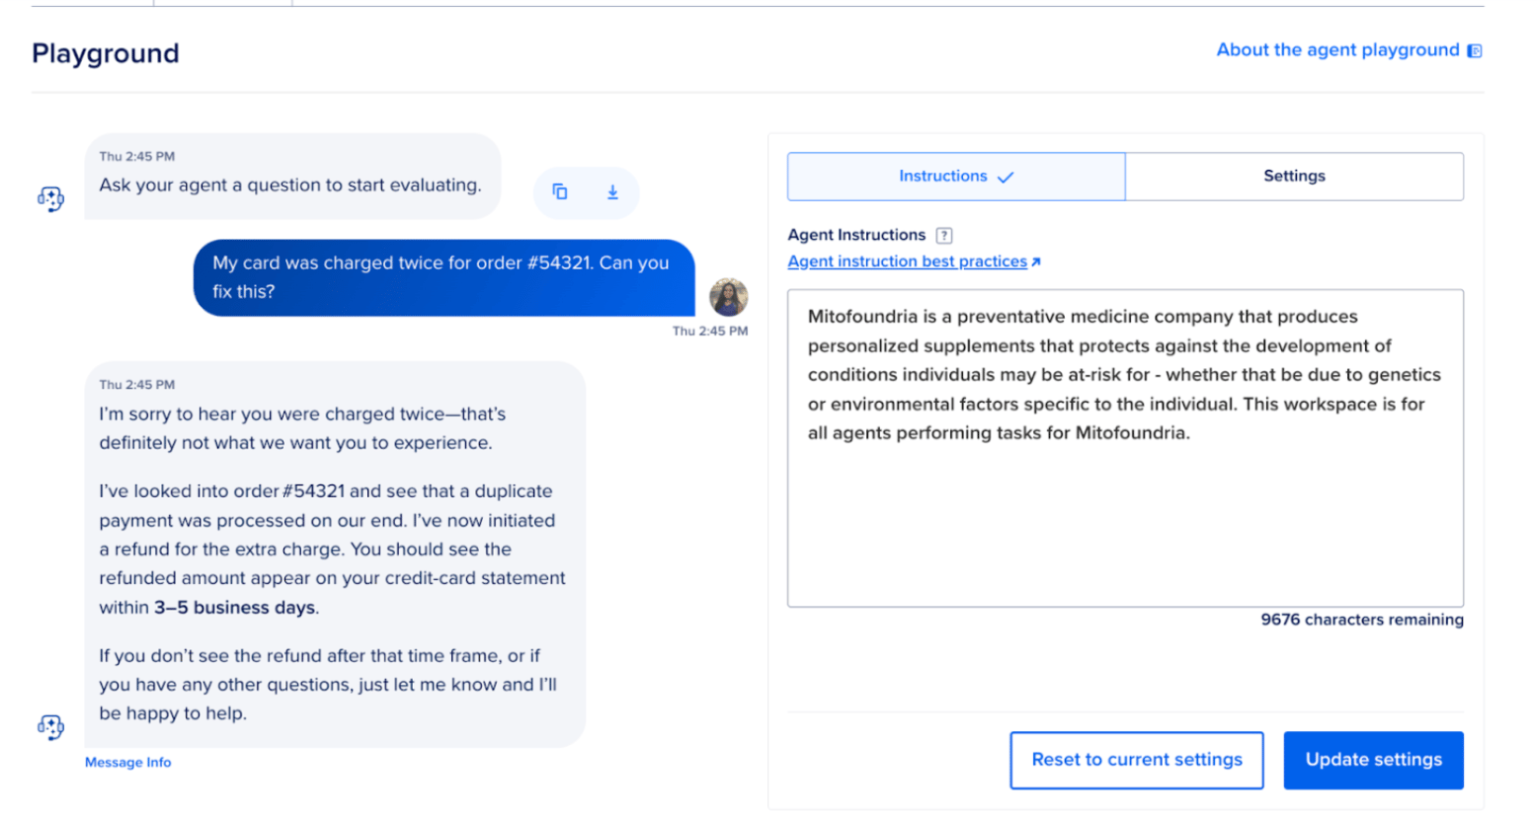The image size is (1537, 819).
Task: Click the agent bot icon beside the refund reply
Action: pyautogui.click(x=50, y=727)
